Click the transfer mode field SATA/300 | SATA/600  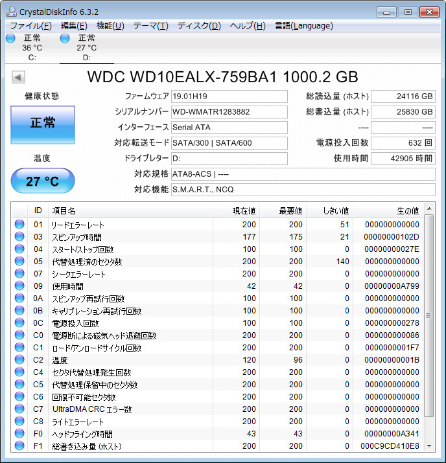[x=229, y=143]
